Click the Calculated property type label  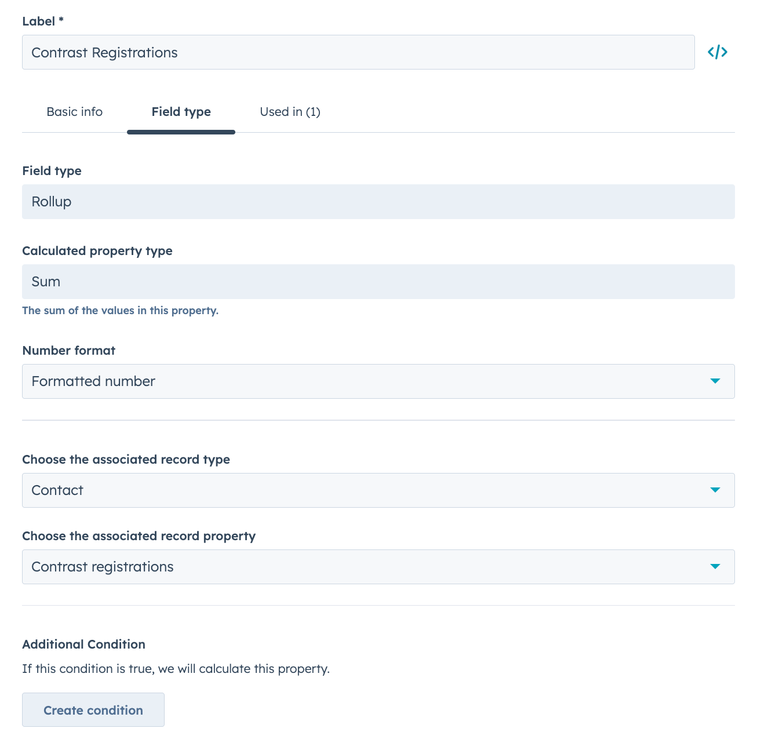pos(97,251)
